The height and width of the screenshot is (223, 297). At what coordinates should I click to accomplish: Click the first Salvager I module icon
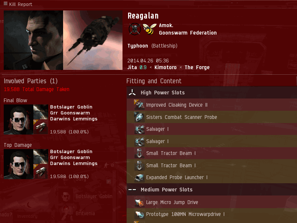coord(140,129)
